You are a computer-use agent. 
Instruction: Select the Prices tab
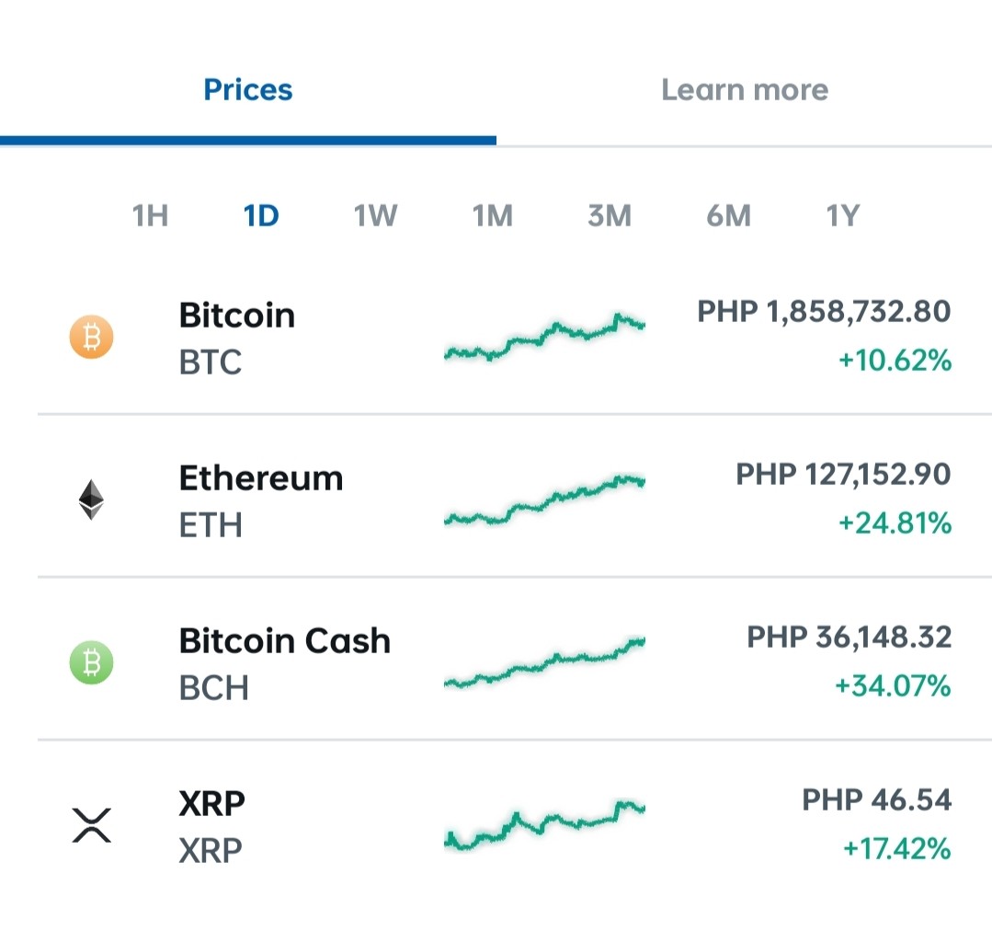(248, 90)
